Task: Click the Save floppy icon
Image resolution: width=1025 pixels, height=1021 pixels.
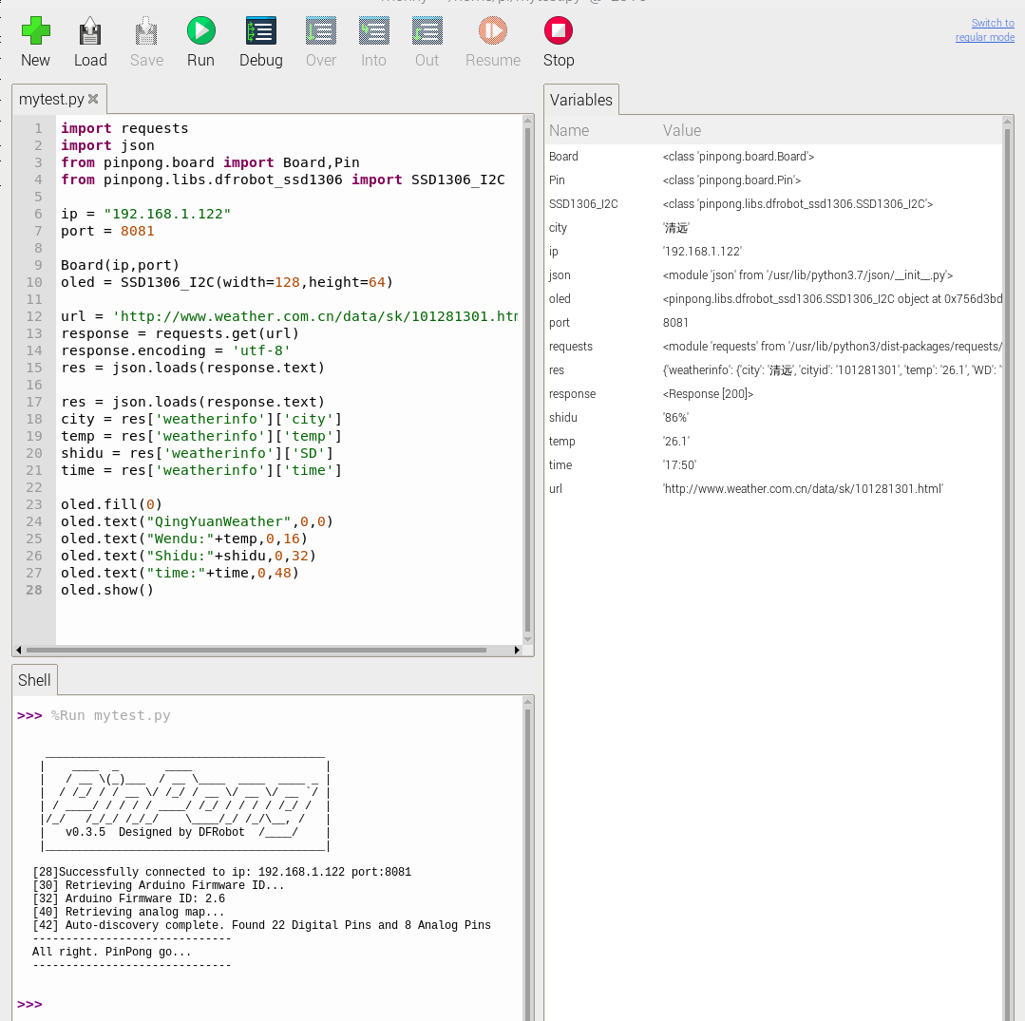Action: pyautogui.click(x=146, y=30)
